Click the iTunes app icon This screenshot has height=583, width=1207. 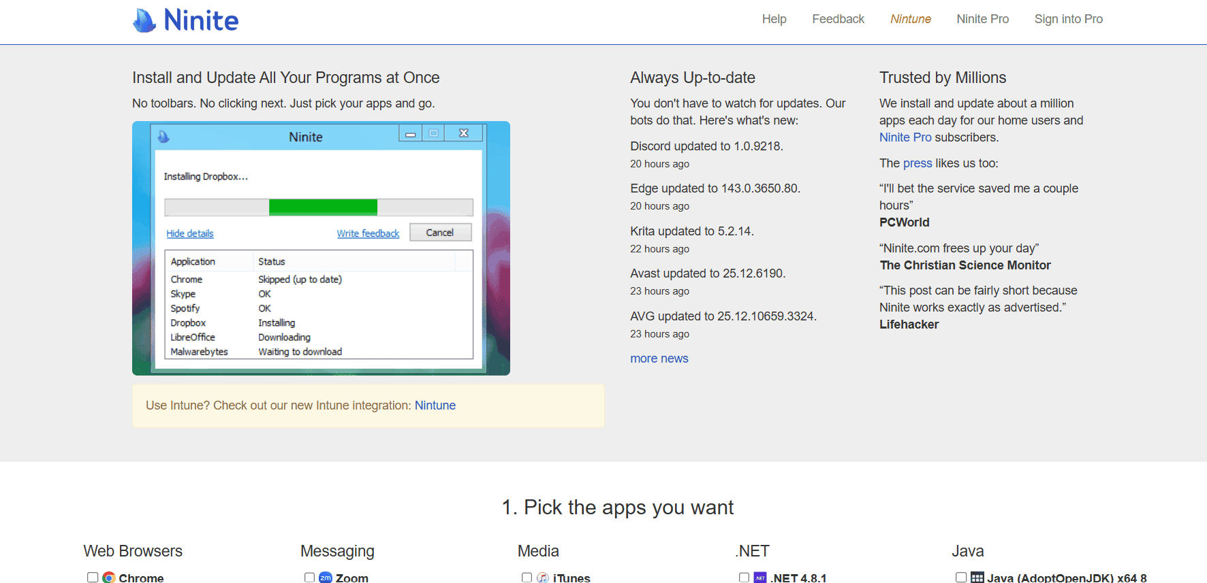pos(543,578)
